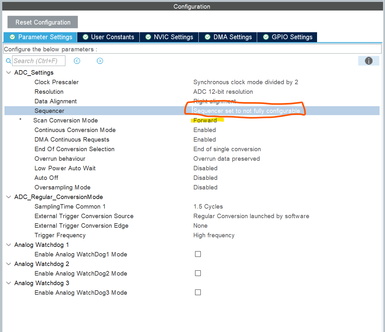The width and height of the screenshot is (385, 332).
Task: Open the Clock Prescaler value dropdown
Action: click(245, 82)
